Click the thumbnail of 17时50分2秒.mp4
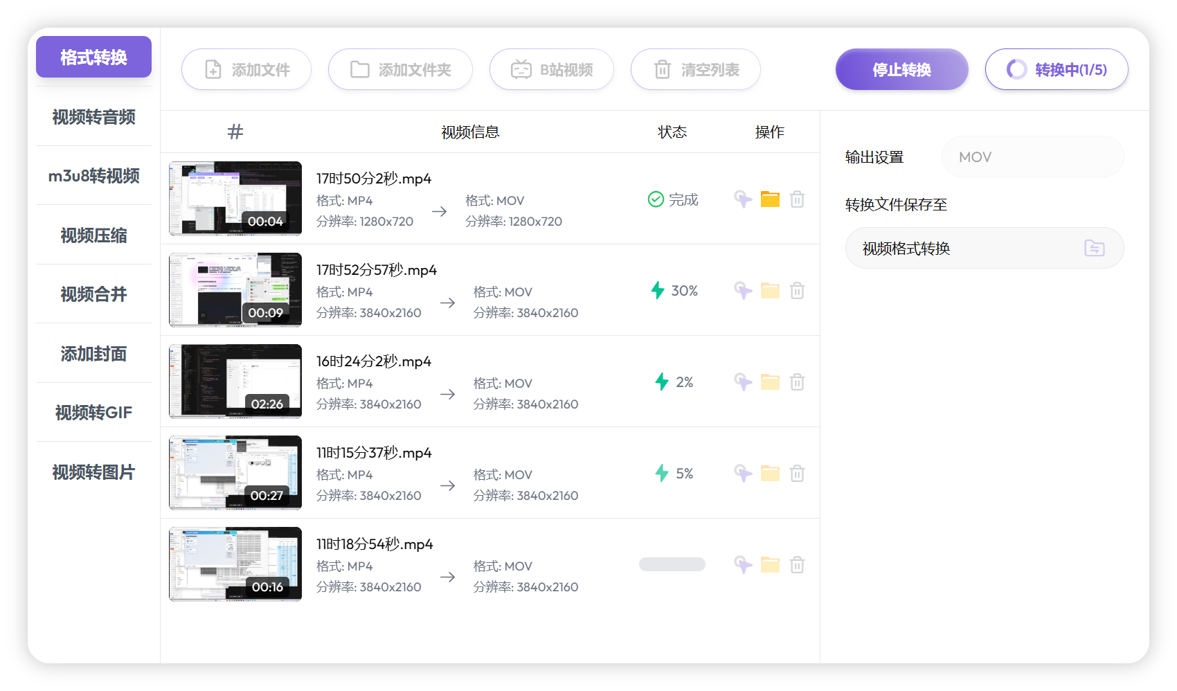The width and height of the screenshot is (1177, 691). pos(235,199)
